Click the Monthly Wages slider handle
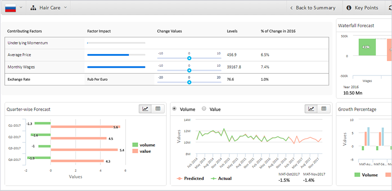 pos(189,70)
